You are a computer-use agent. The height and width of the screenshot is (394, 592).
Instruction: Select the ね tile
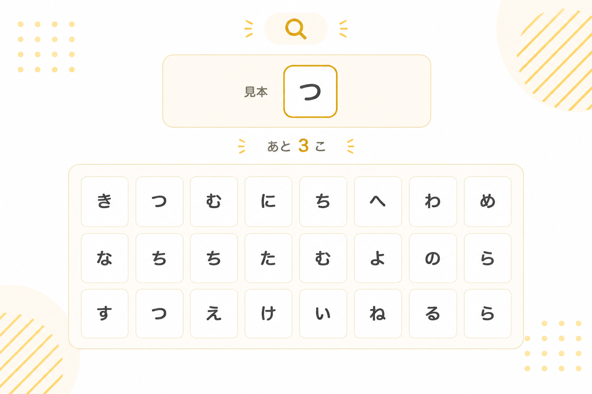pyautogui.click(x=378, y=314)
